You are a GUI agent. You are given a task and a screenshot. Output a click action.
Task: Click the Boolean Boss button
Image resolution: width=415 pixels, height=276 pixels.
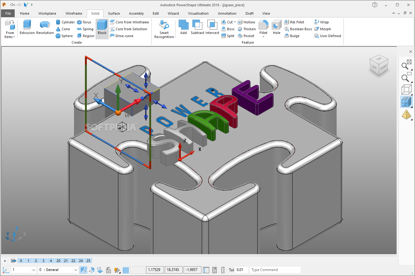tap(298, 29)
